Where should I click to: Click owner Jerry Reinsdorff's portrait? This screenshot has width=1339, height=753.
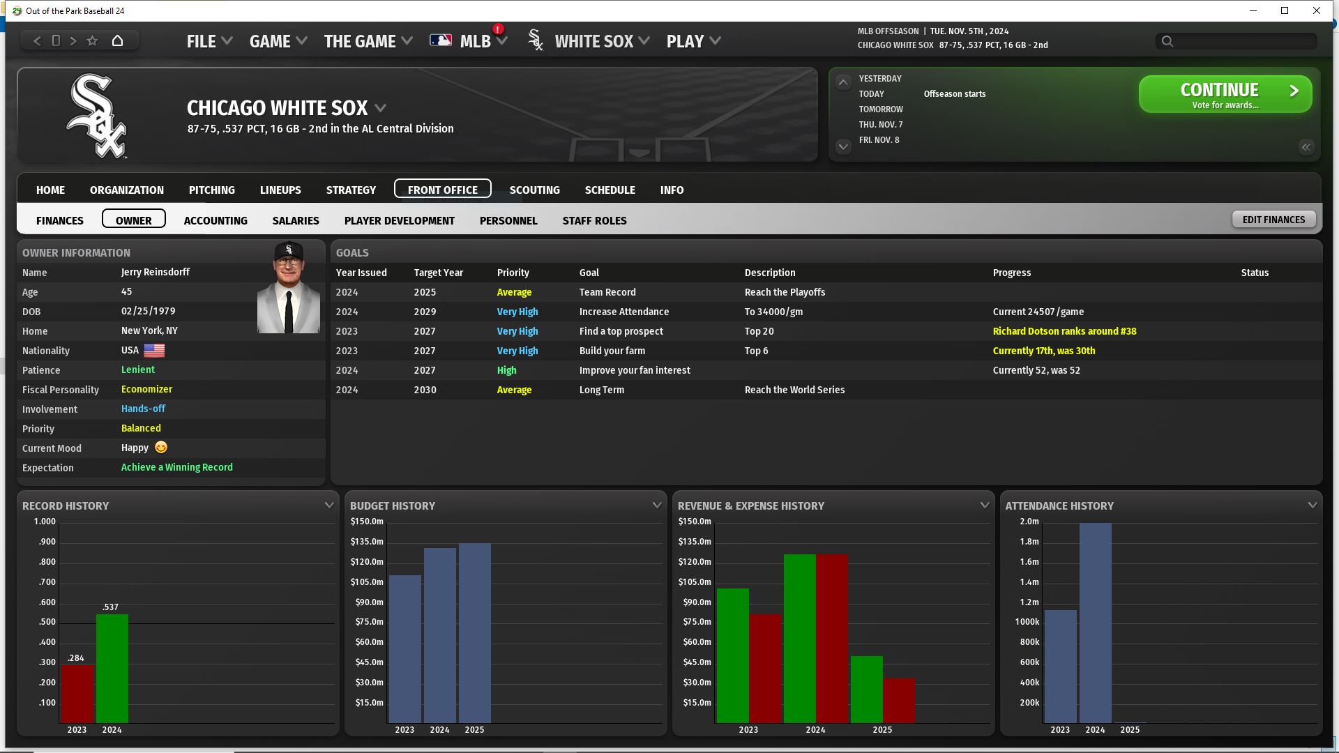point(289,288)
